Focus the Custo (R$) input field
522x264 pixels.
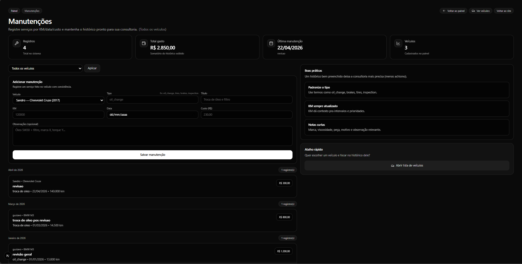pos(247,115)
